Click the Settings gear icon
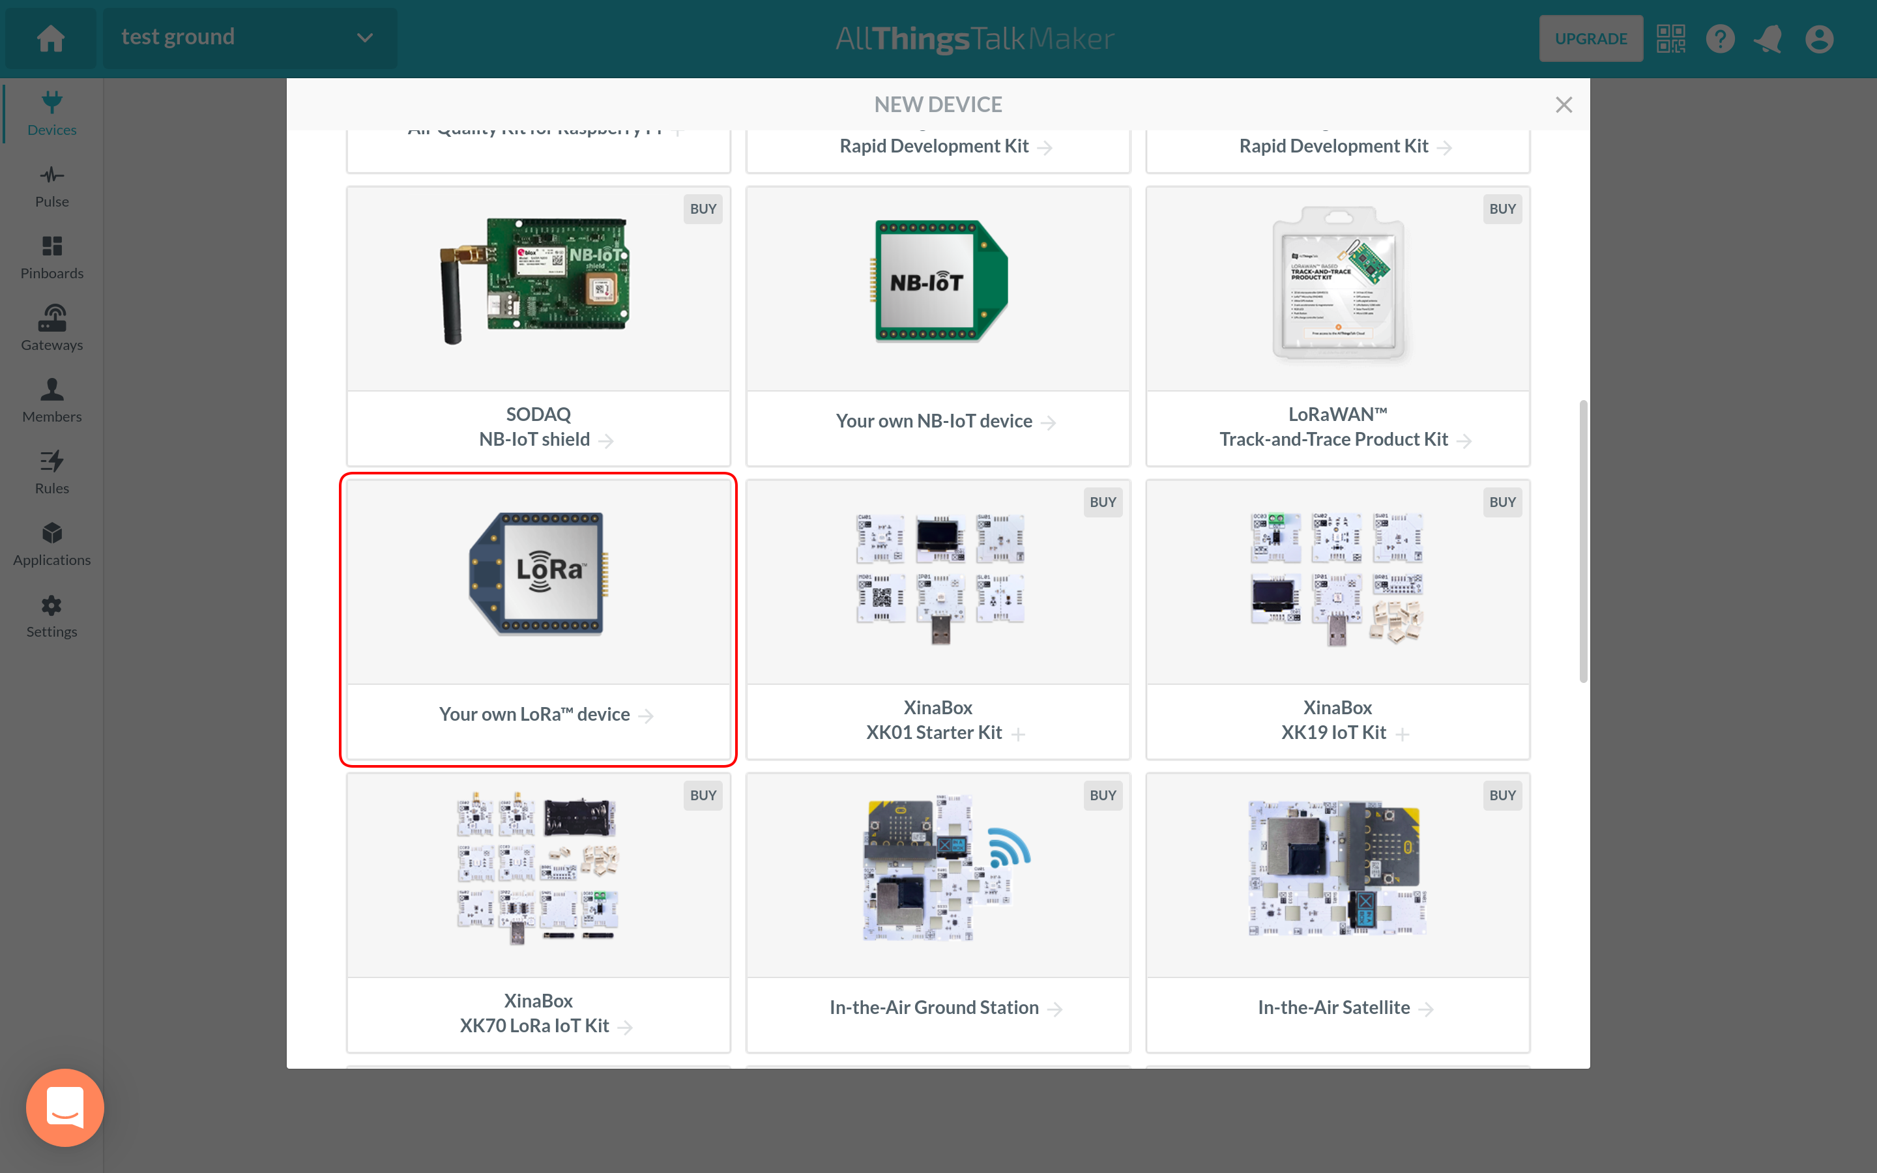This screenshot has width=1877, height=1173. click(x=51, y=605)
